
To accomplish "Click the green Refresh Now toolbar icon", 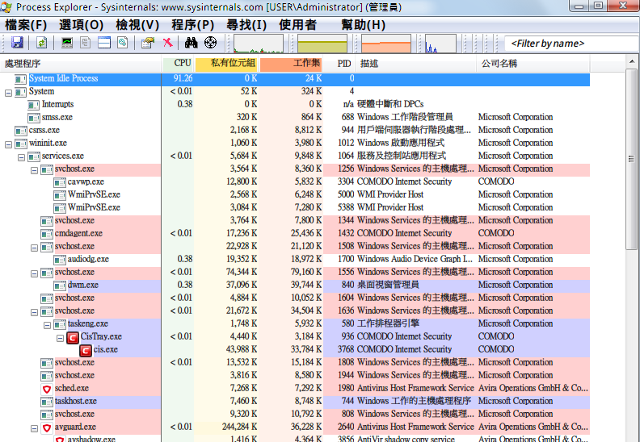I will [x=41, y=43].
